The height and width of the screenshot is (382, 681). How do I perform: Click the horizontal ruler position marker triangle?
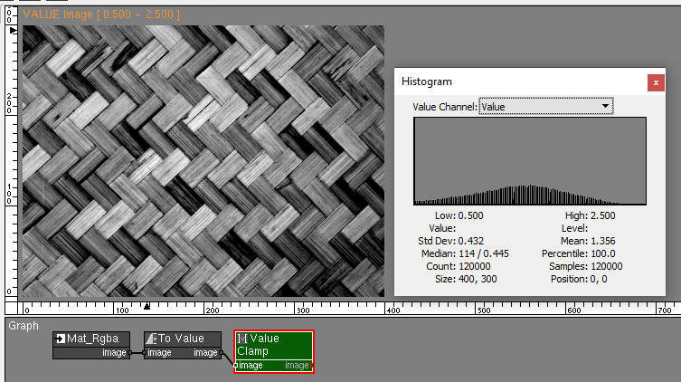point(148,307)
